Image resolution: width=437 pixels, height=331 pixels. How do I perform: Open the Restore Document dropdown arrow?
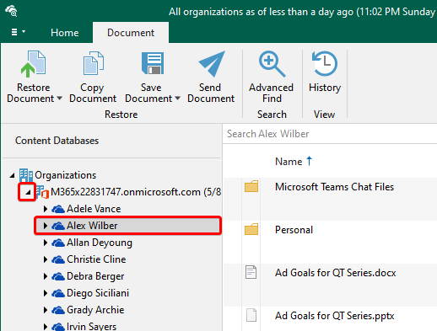[59, 99]
